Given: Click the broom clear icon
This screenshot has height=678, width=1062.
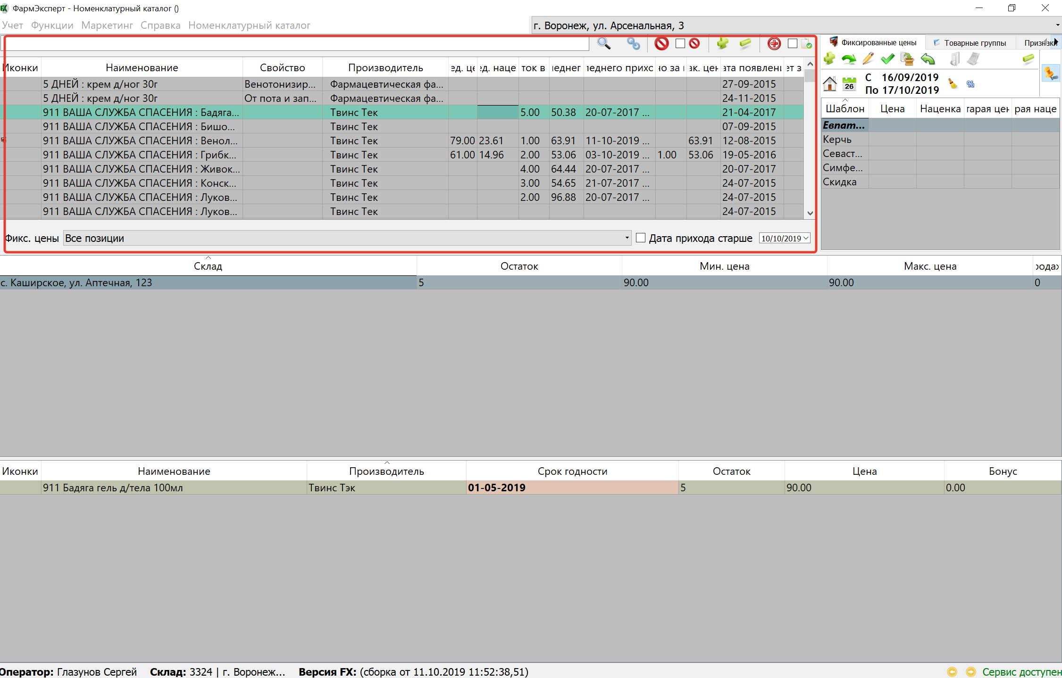Looking at the screenshot, I should 953,84.
